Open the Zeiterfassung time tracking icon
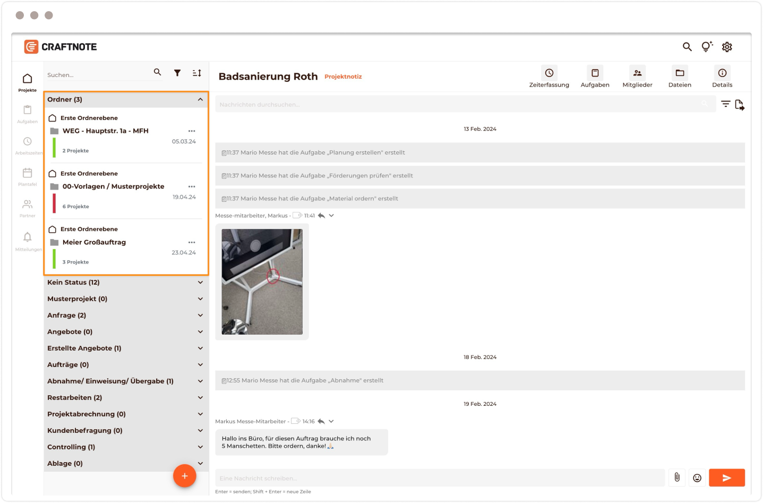The image size is (763, 503). click(549, 73)
